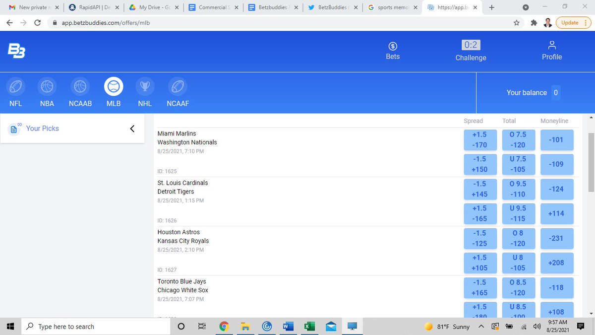Pick Nationals spread -1.5 +150
Image resolution: width=595 pixels, height=335 pixels.
click(479, 164)
